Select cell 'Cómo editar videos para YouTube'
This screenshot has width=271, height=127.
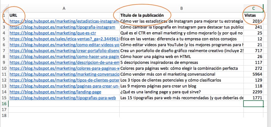click(x=181, y=45)
